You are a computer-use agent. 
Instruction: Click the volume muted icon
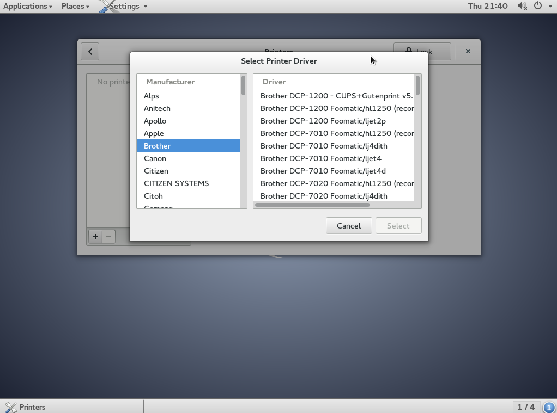[x=522, y=5]
